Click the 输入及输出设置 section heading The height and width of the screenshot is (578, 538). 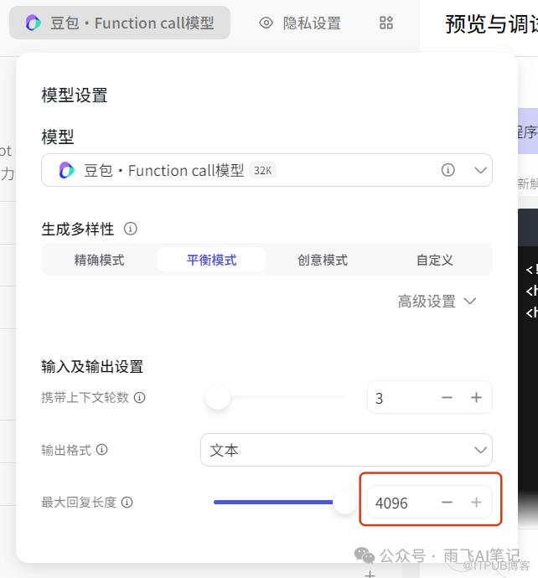click(92, 367)
